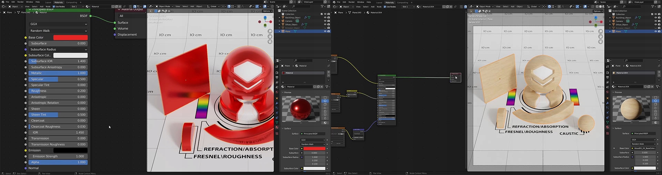The image size is (662, 175).
Task: Click the red Base Color swatch in the large node
Action: click(70, 38)
